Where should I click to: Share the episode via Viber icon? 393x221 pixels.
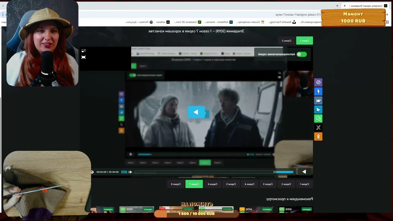tap(318, 82)
